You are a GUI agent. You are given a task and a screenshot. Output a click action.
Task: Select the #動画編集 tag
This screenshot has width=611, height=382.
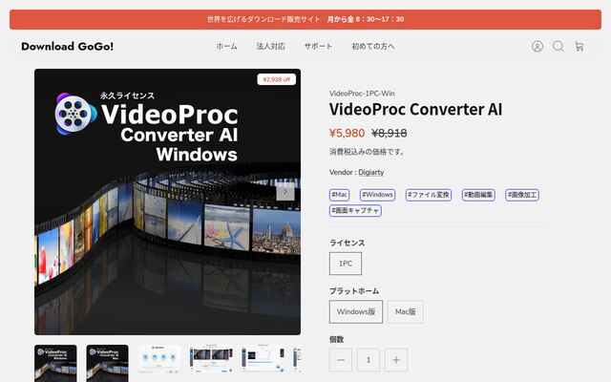point(478,195)
